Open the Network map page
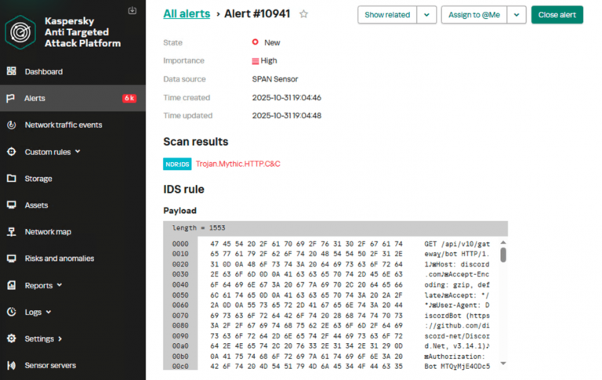Viewport: 602px width, 380px height. click(48, 232)
